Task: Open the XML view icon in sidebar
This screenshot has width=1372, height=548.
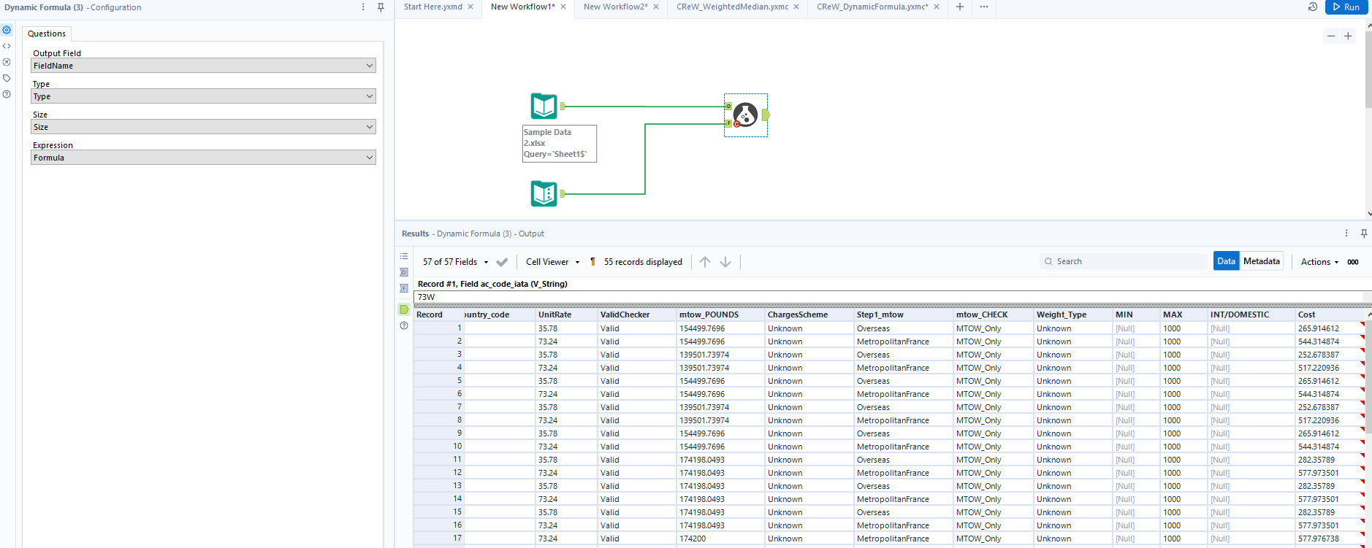Action: 7,46
